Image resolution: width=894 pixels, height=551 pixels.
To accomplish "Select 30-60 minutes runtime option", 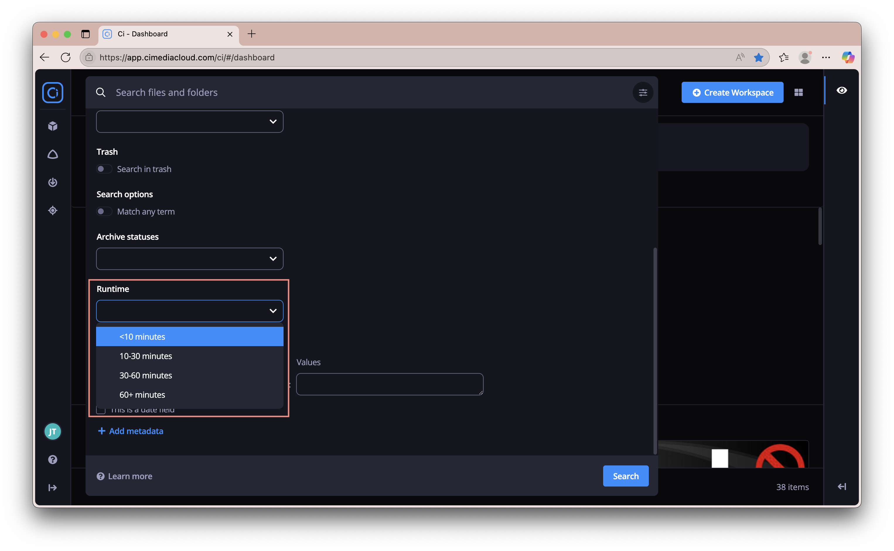I will [190, 375].
